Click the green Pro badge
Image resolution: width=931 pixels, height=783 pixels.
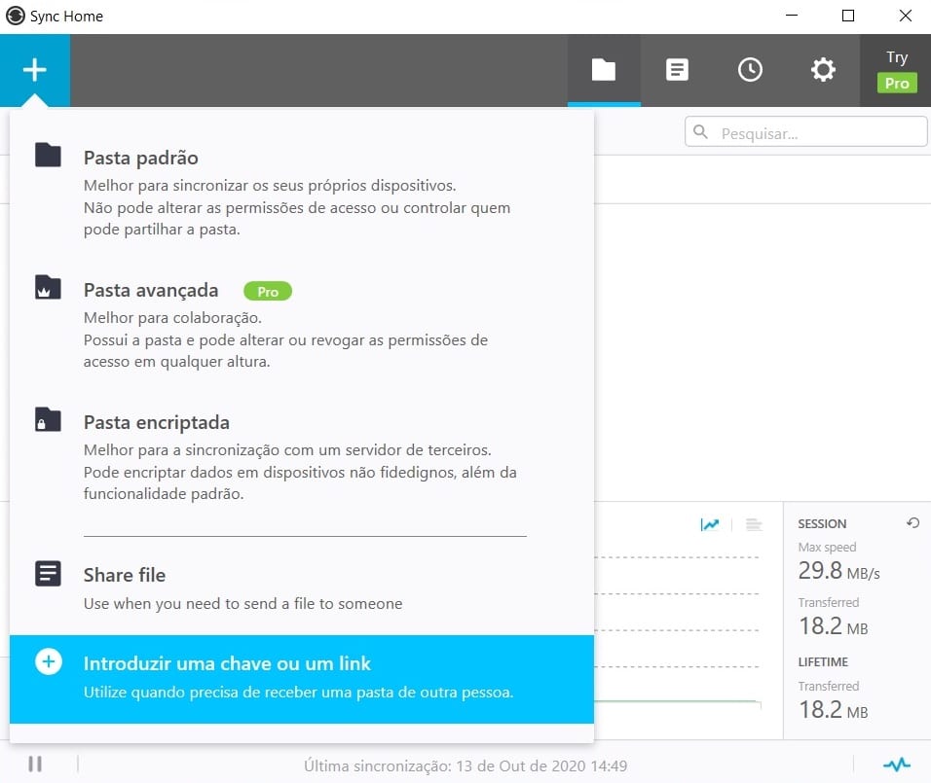[x=268, y=291]
